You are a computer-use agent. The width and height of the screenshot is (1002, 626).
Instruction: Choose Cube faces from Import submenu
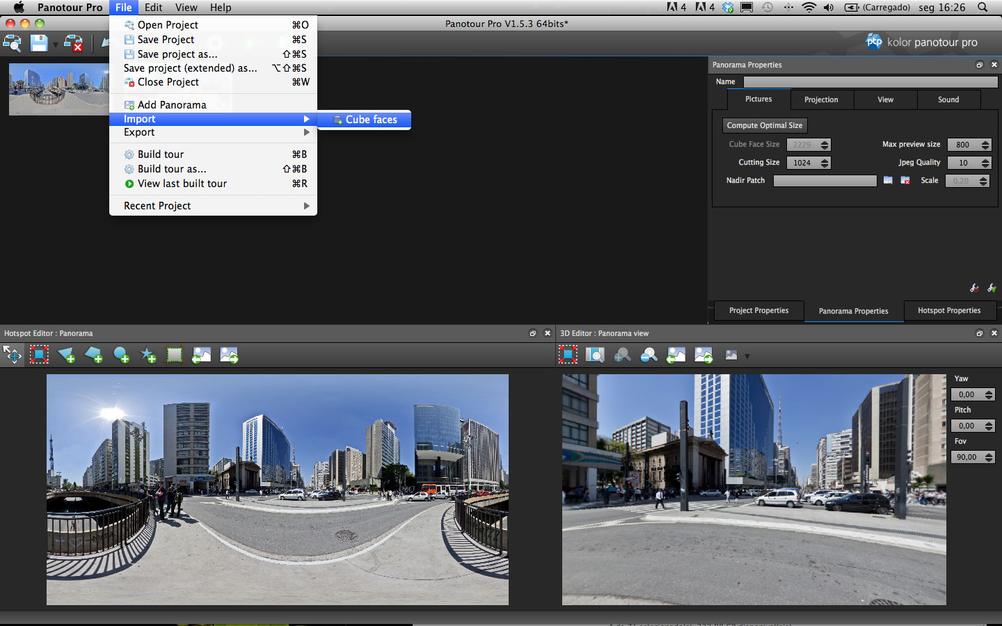click(x=364, y=120)
